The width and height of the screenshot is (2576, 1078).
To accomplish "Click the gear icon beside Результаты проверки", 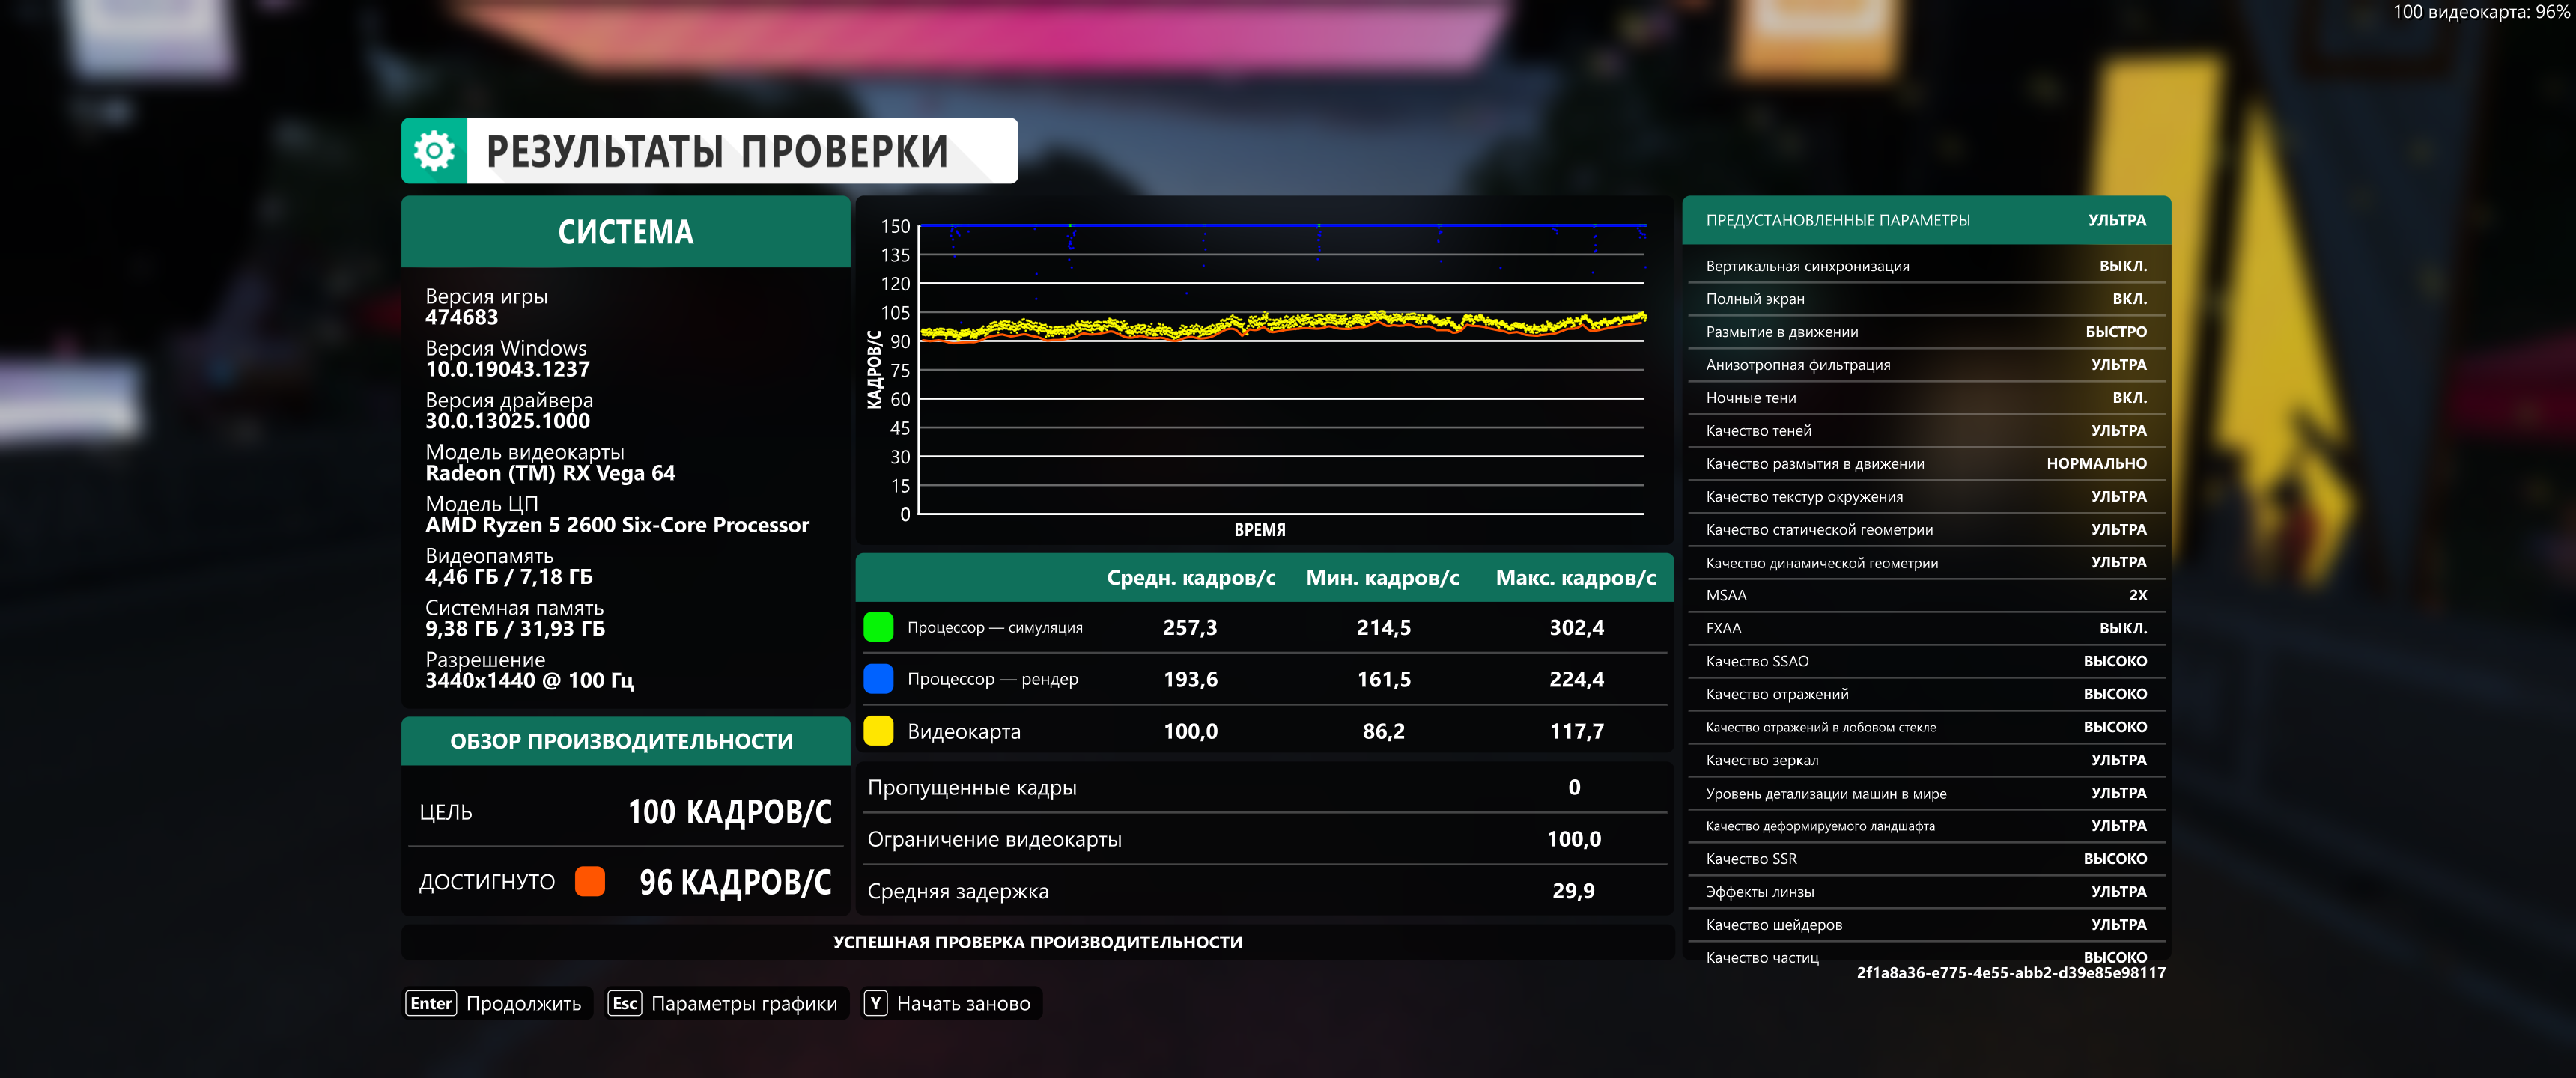I will point(434,151).
